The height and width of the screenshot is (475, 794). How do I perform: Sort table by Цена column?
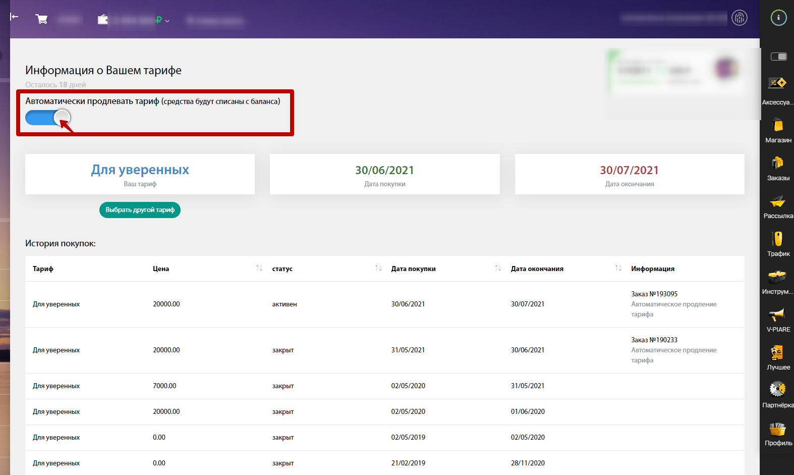coord(259,268)
